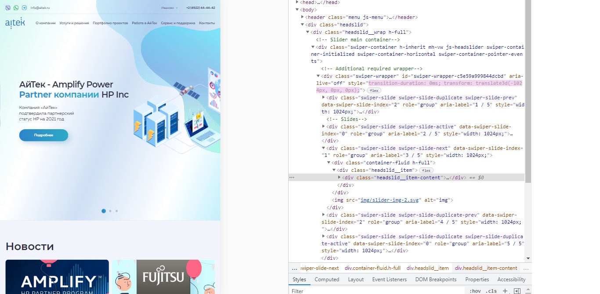Screen dimensions: 600x294
Task: Select the Additional required wrapper comment
Action: click(x=372, y=69)
